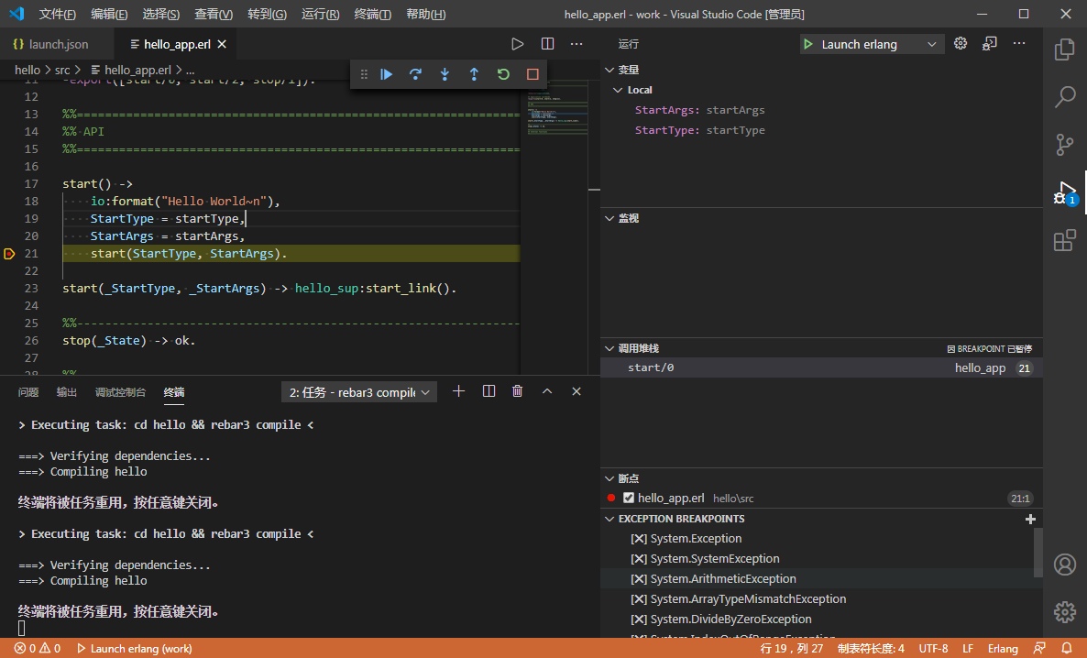1087x658 pixels.
Task: Select start/0 frame in call stack
Action: pos(651,367)
